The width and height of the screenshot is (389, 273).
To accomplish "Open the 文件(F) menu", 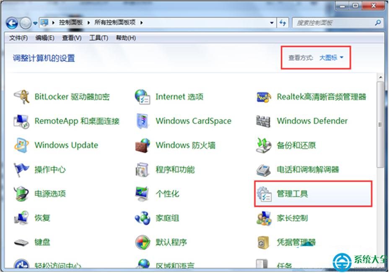I will (18, 38).
